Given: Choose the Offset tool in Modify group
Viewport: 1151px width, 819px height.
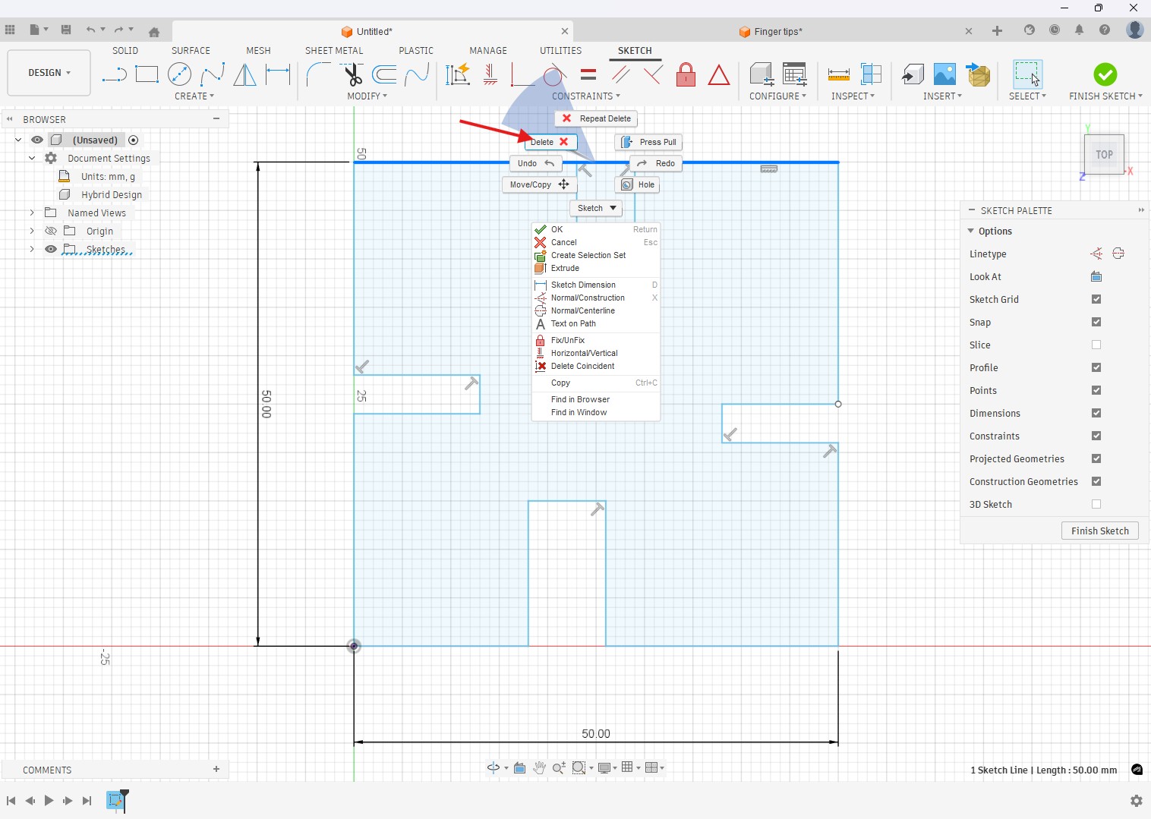Looking at the screenshot, I should (384, 74).
